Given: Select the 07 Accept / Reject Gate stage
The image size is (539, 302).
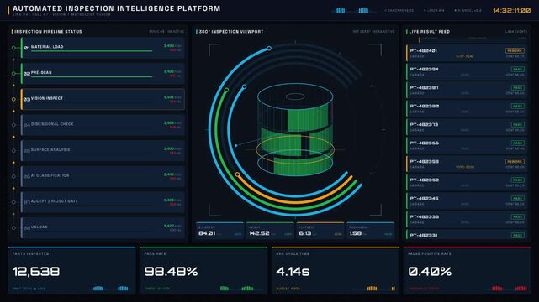Looking at the screenshot, I should [x=103, y=202].
